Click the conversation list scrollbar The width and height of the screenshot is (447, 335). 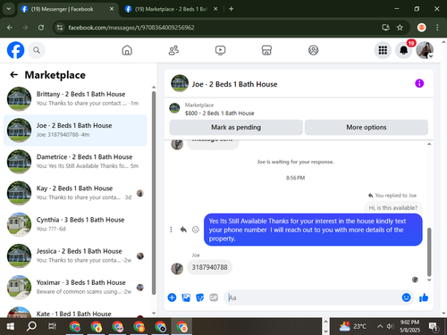(154, 194)
